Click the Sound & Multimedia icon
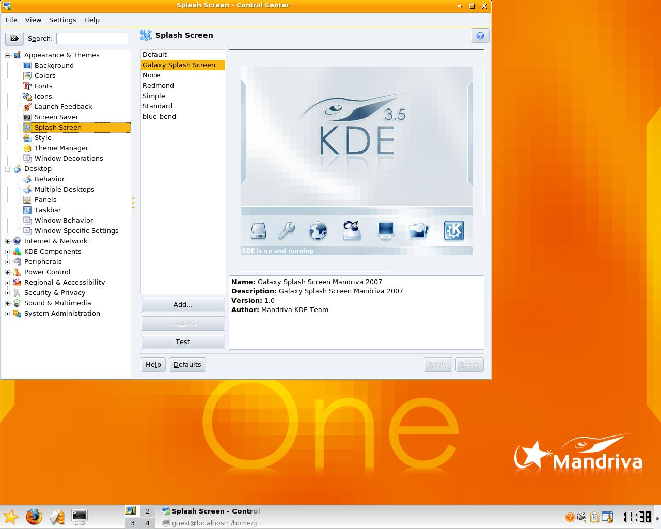661x529 pixels. point(17,303)
